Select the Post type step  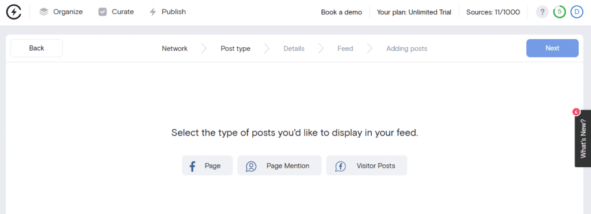[235, 48]
